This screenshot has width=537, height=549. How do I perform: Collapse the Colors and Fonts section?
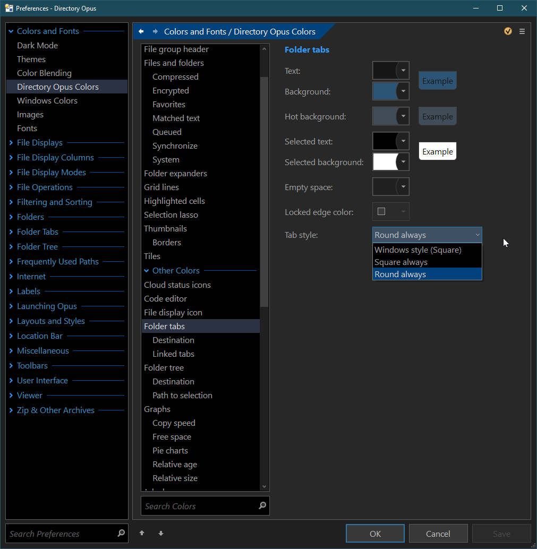click(11, 31)
